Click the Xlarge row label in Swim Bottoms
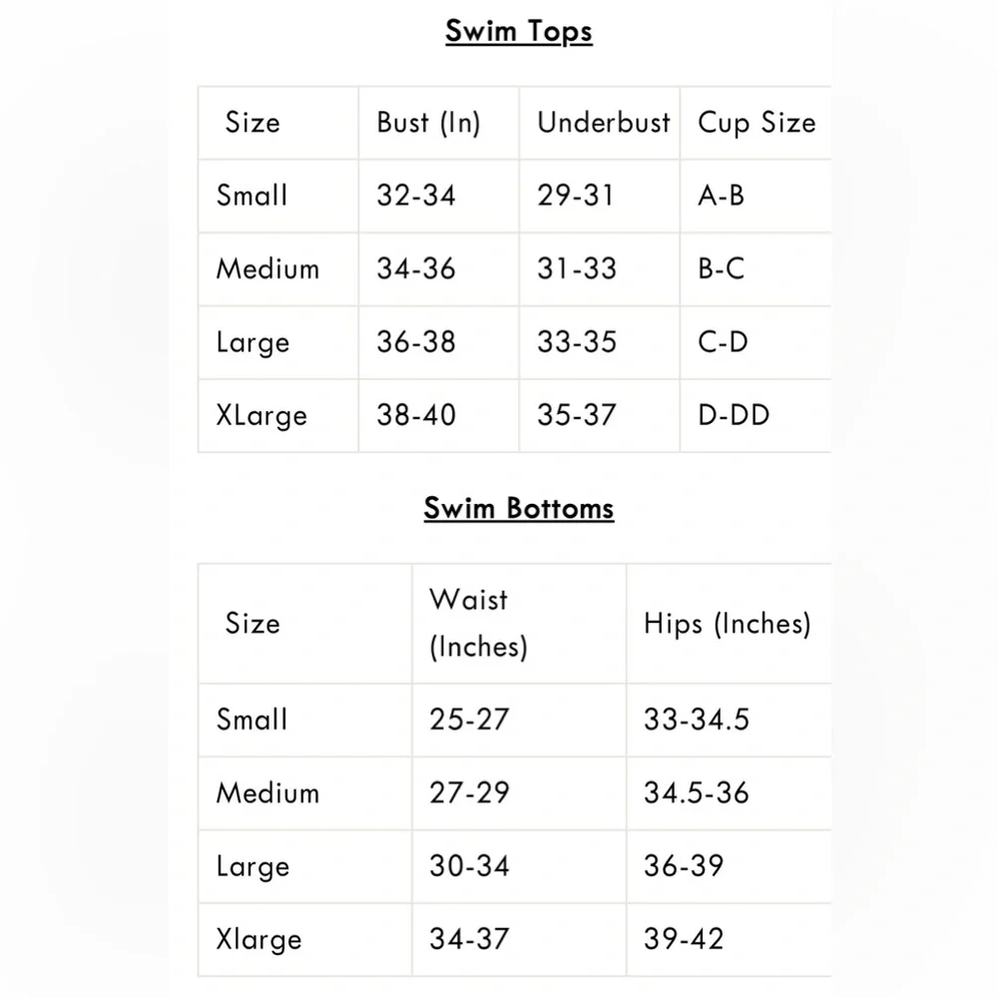Viewport: 998px width, 998px height. pyautogui.click(x=258, y=939)
